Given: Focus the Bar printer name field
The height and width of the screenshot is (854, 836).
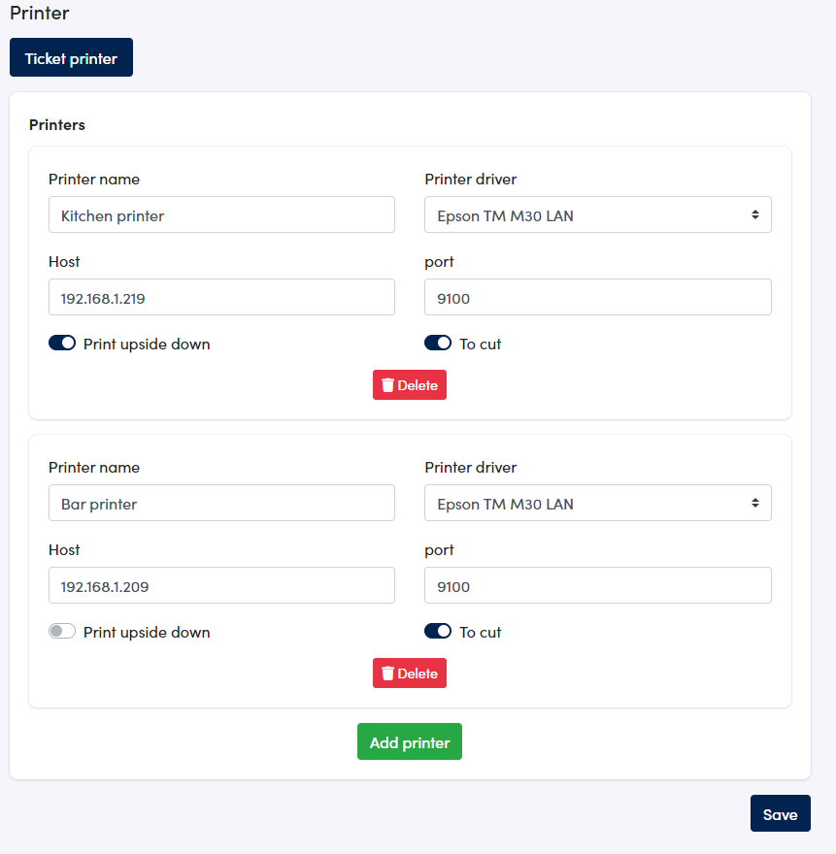Looking at the screenshot, I should 221,503.
